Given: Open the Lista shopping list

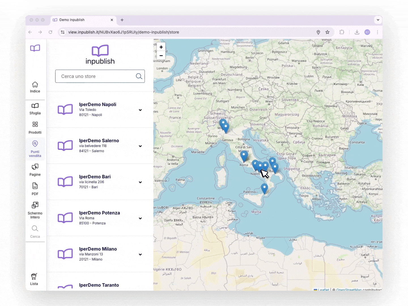Looking at the screenshot, I should click(x=34, y=279).
